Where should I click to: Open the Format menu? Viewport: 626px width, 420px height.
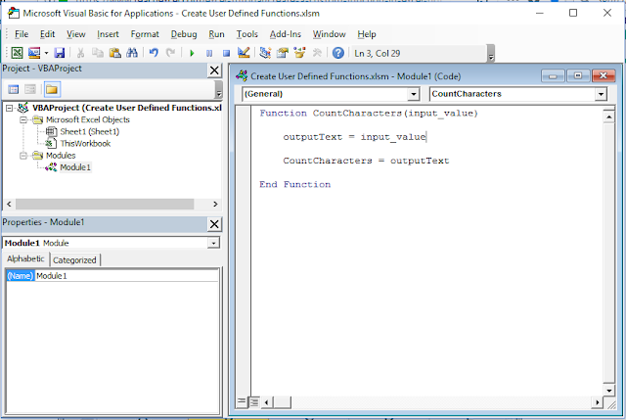(x=145, y=34)
